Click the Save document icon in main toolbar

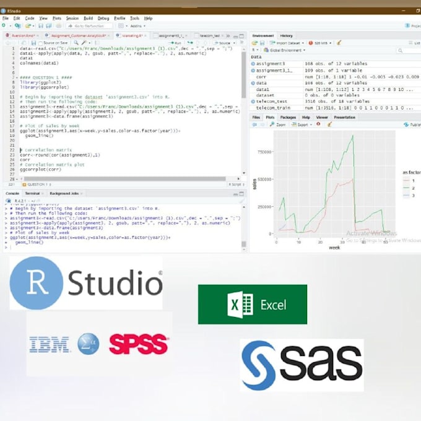[41, 26]
